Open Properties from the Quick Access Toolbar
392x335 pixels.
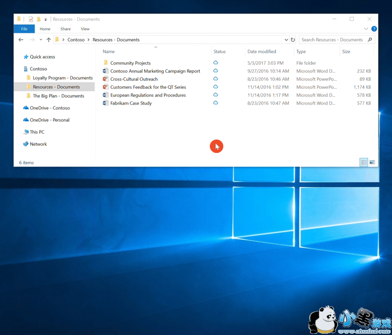point(30,19)
